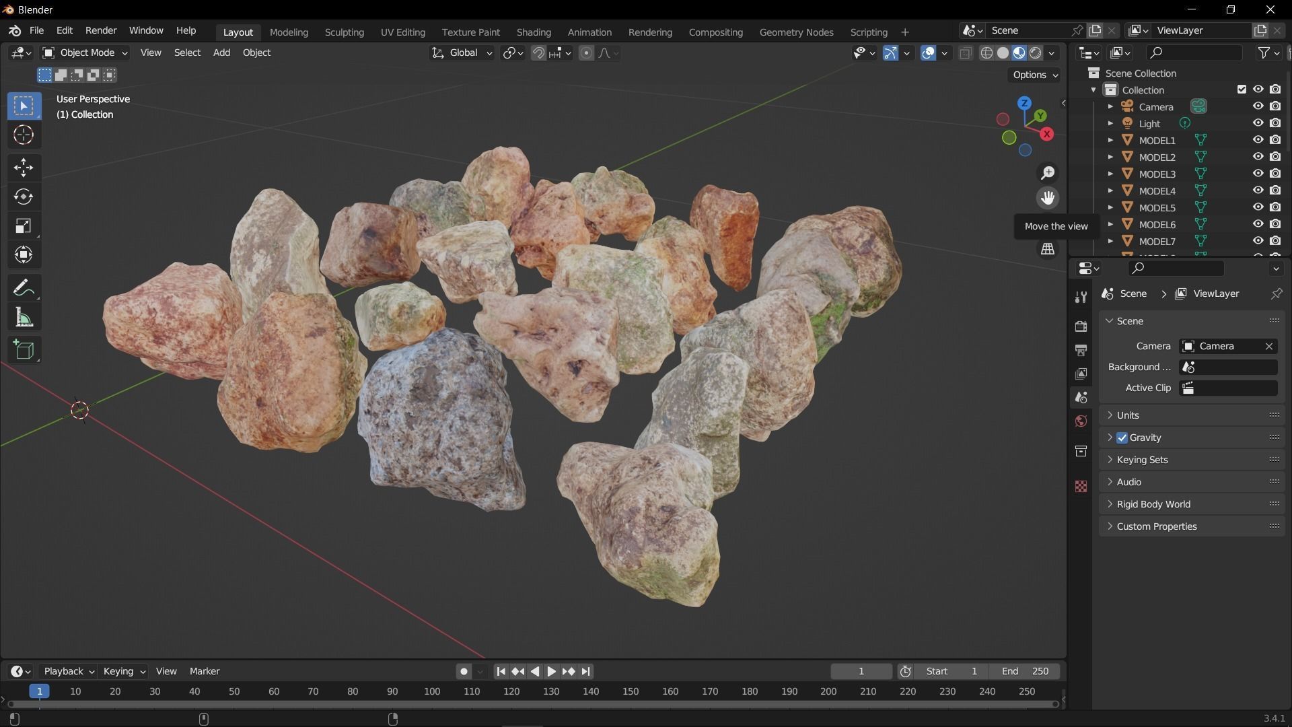Viewport: 1292px width, 727px height.
Task: Open the Render properties tab
Action: point(1081,326)
